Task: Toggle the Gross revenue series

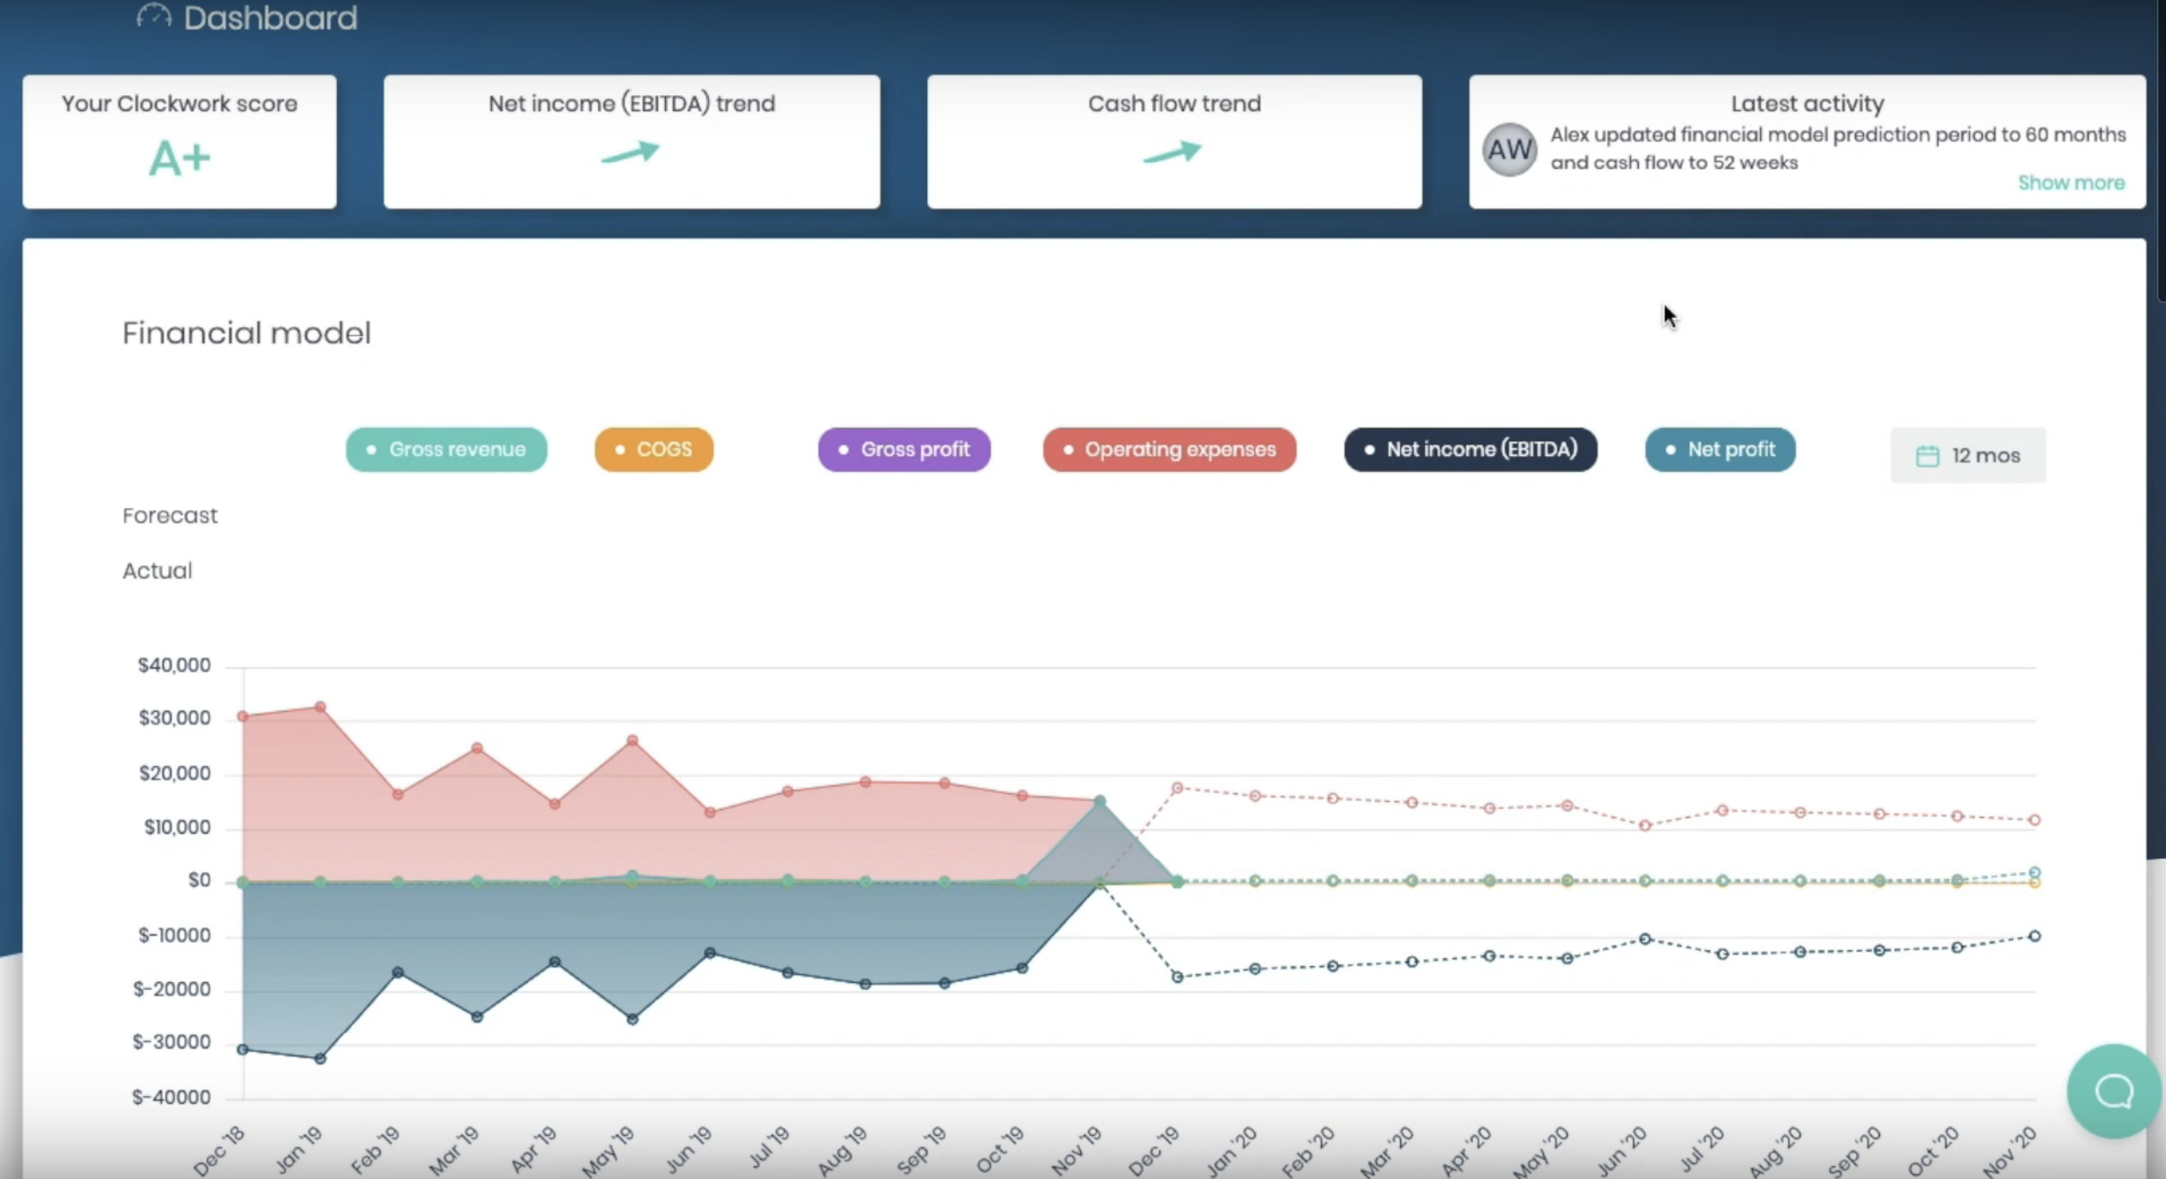Action: pyautogui.click(x=446, y=449)
